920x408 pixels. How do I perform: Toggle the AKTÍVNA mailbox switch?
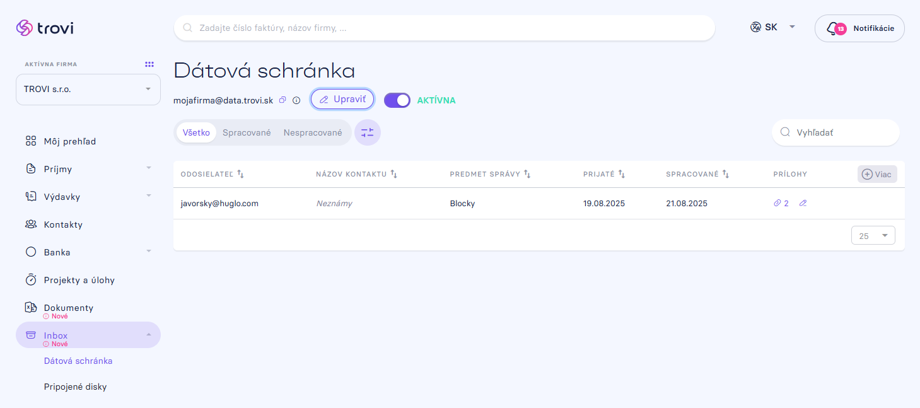(397, 100)
